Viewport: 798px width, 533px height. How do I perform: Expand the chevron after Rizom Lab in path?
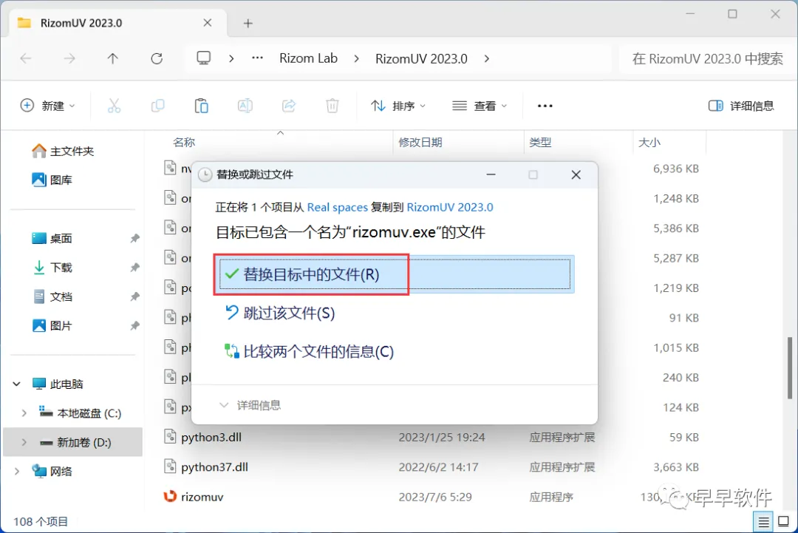tap(356, 58)
